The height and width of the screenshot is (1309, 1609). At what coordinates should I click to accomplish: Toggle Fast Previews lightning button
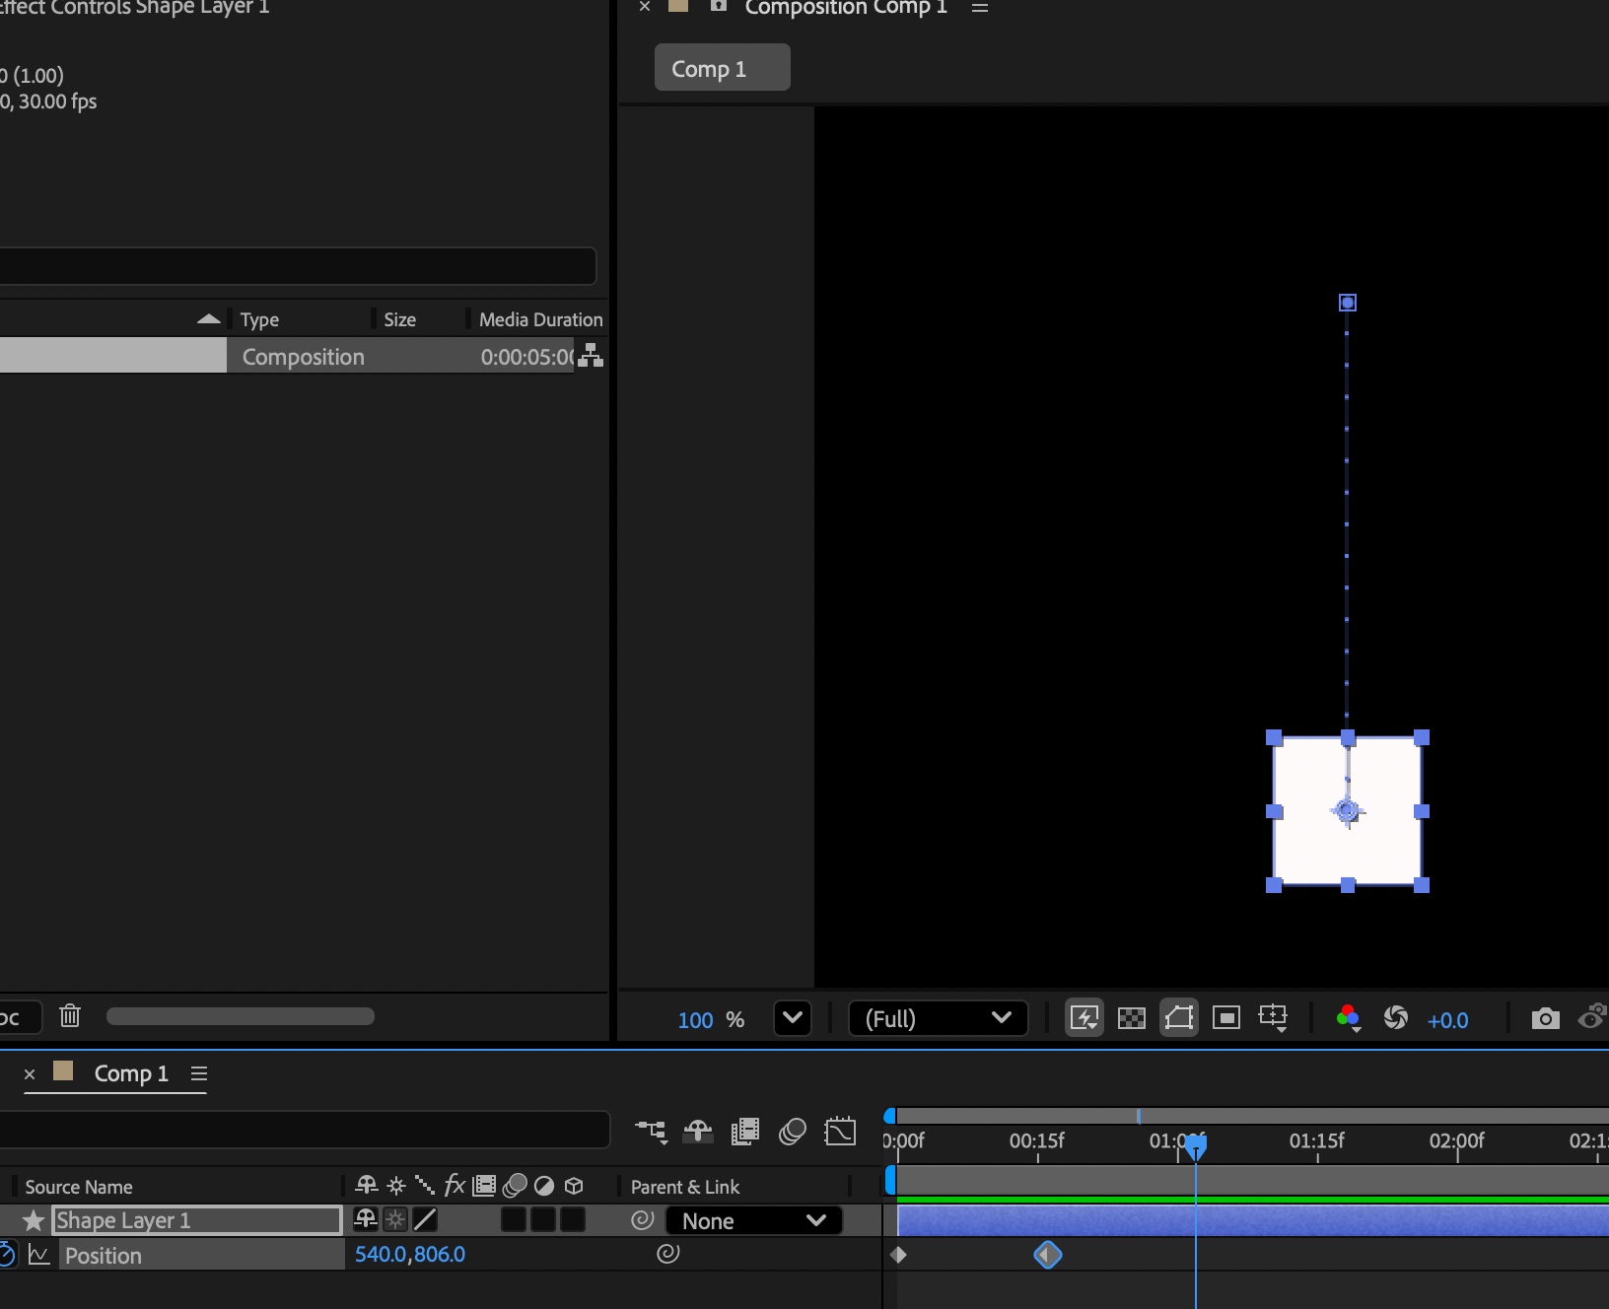pos(1084,1018)
